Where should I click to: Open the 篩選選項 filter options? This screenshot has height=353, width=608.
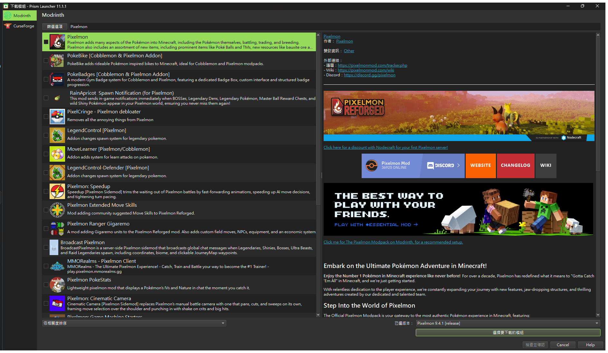[x=55, y=26]
